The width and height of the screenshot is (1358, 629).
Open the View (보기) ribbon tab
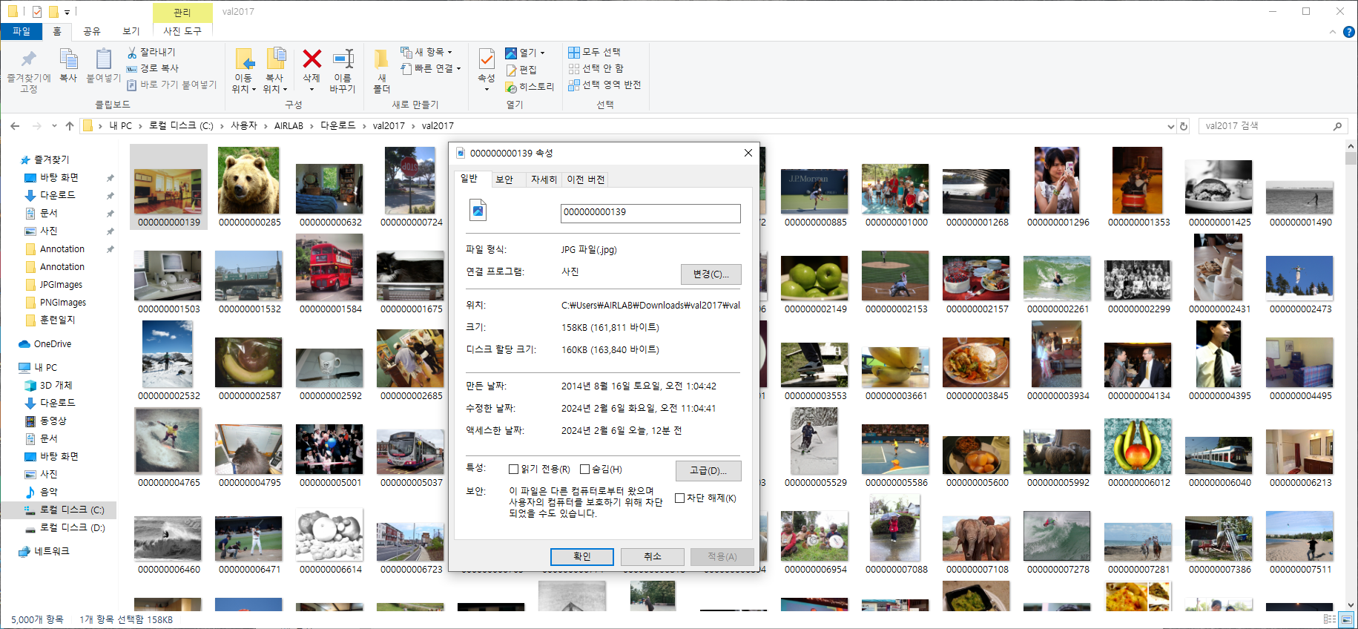131,31
